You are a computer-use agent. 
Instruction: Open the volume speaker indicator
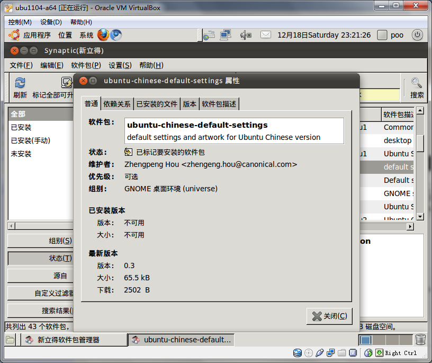[x=246, y=35]
